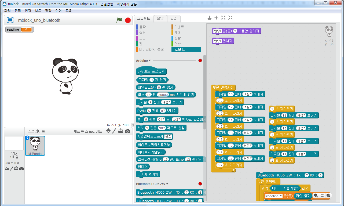Open the 도움 menu
344x206 pixels.
[x=69, y=11]
